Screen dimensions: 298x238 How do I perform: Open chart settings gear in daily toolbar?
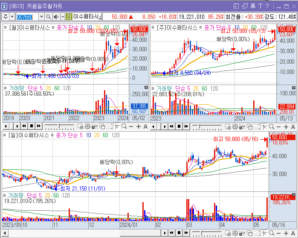coord(235,233)
